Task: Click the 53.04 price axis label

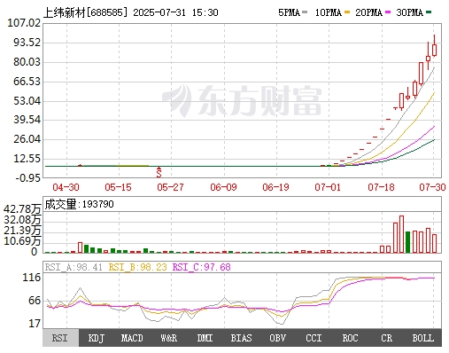Action: (x=27, y=101)
